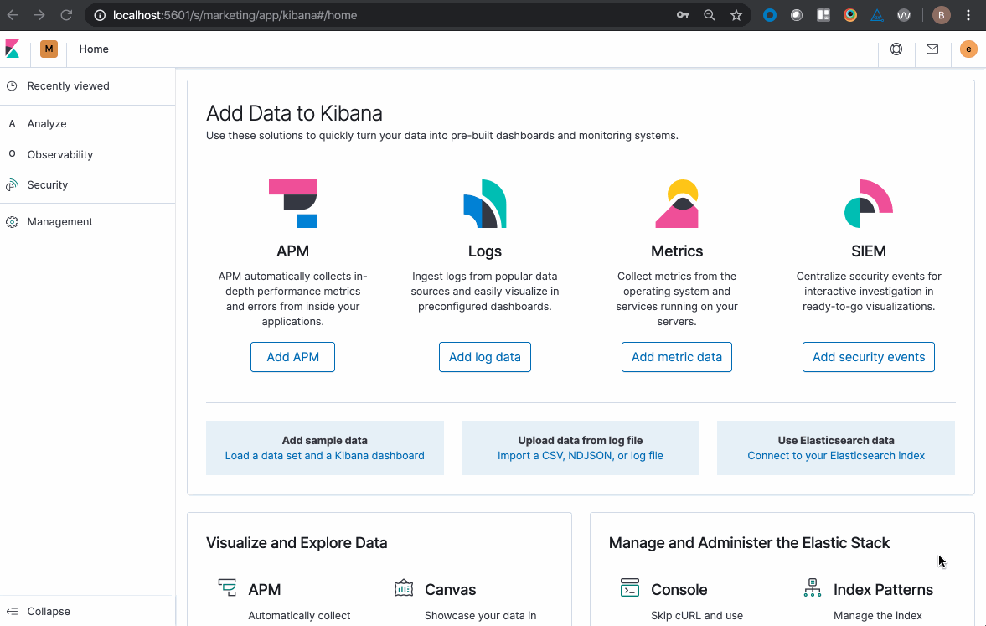Viewport: 986px width, 626px height.
Task: Click the Use Elasticsearch data heading
Action: (836, 441)
